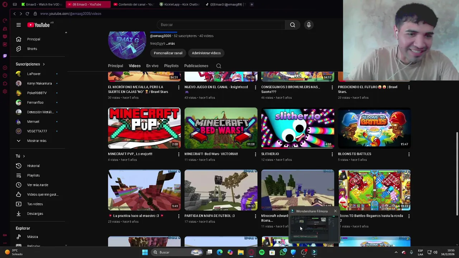Switch to Contenido del canal browser tab
The width and height of the screenshot is (459, 258).
[133, 5]
